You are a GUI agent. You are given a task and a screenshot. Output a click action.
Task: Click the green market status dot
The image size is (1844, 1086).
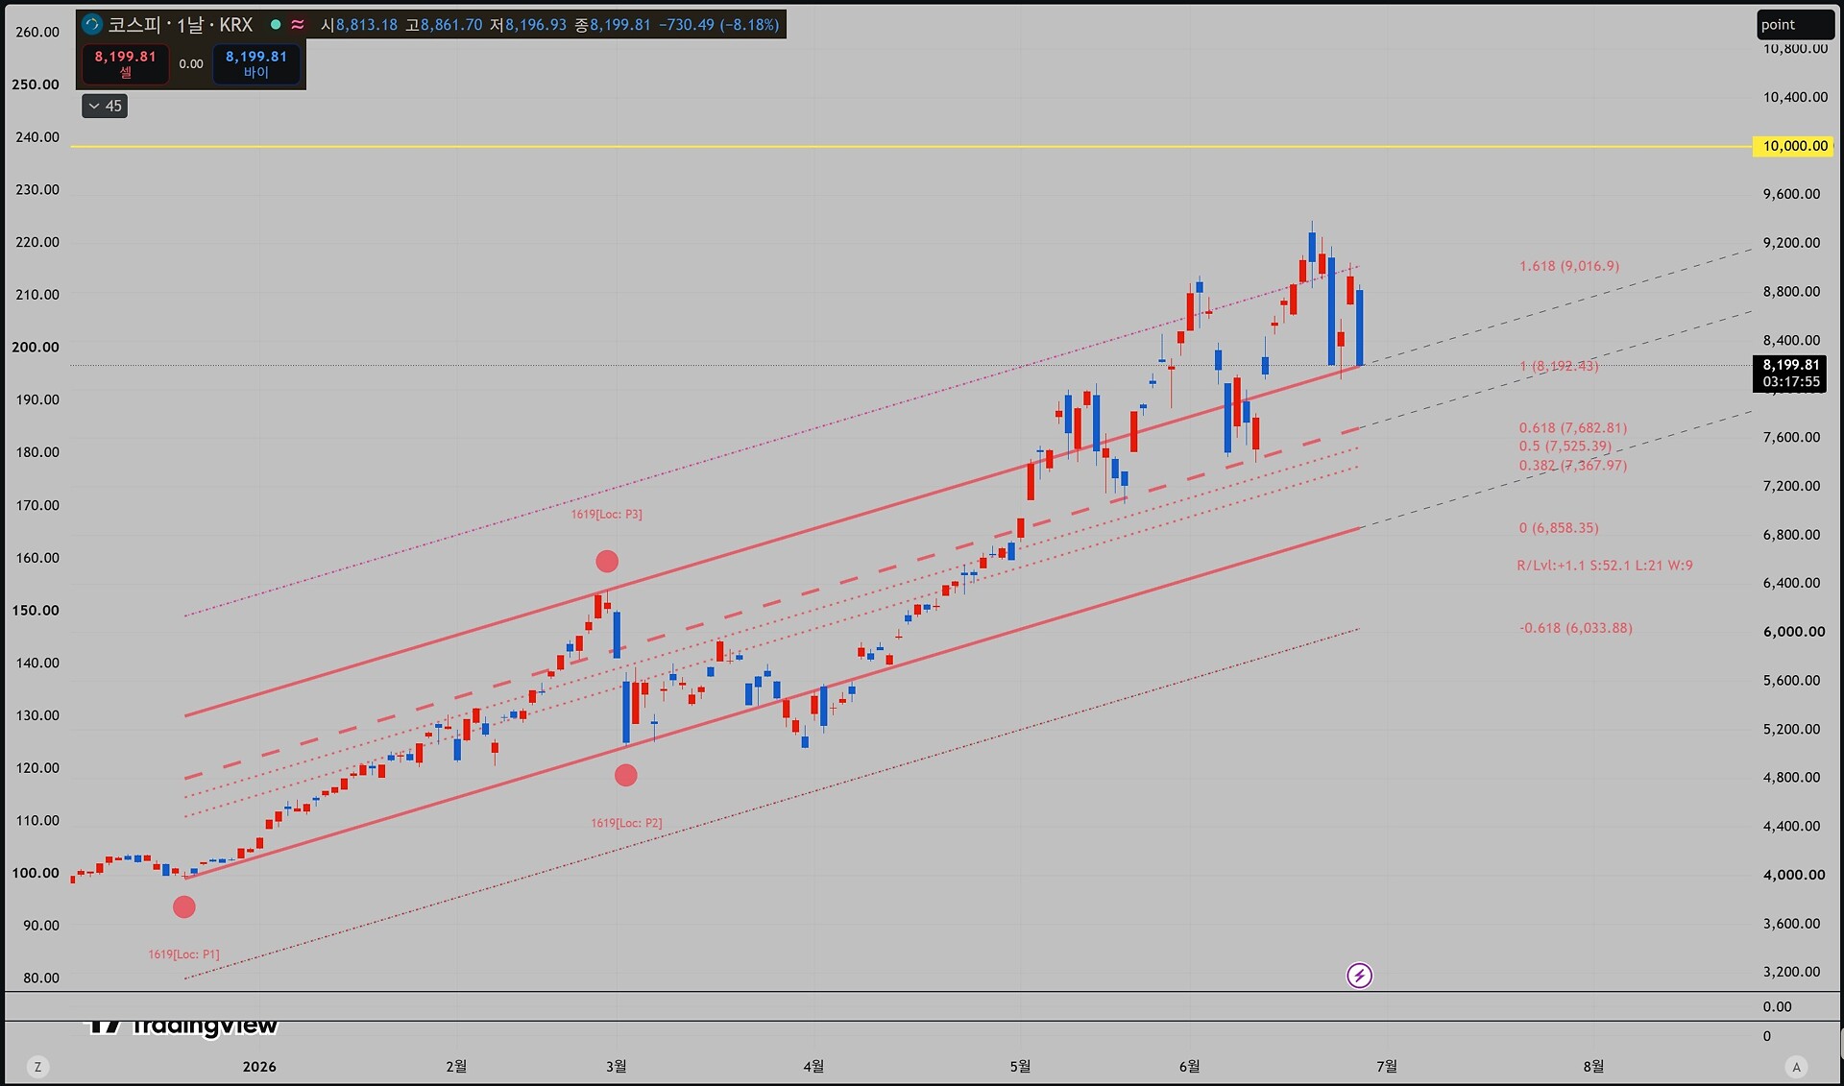pos(276,25)
